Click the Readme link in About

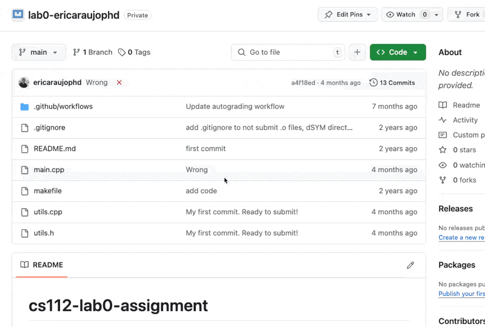(466, 105)
